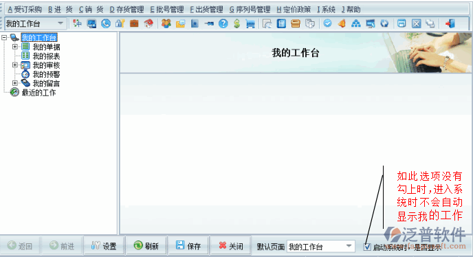Click the organization chart toolbar icon
The width and height of the screenshot is (473, 257).
[356, 23]
